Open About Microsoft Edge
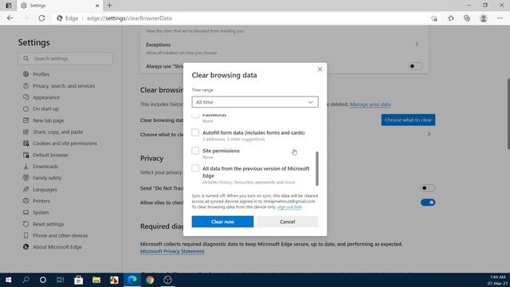Image resolution: width=510 pixels, height=287 pixels. click(57, 246)
